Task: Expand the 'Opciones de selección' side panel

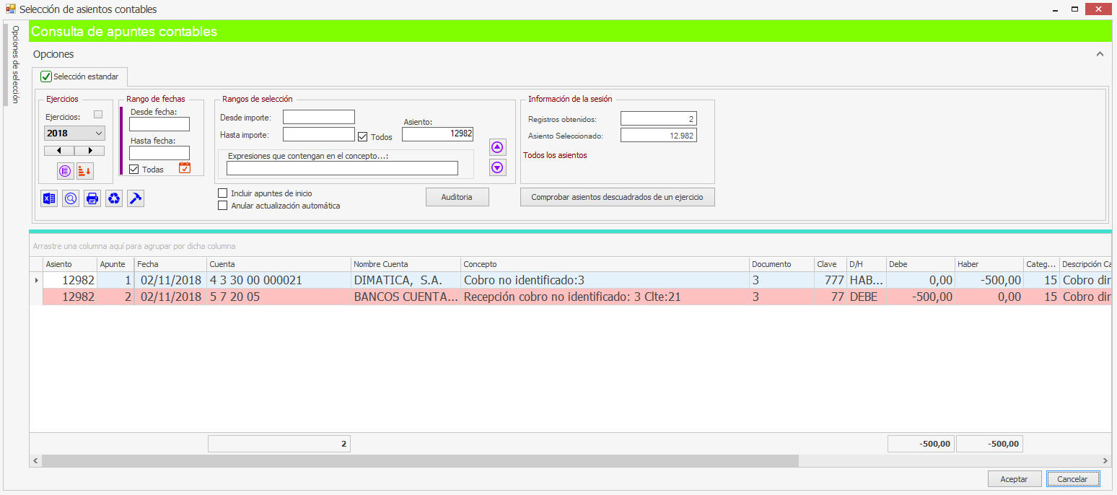Action: coord(15,65)
